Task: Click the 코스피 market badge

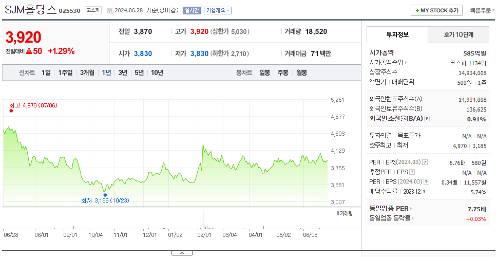Action: (93, 10)
